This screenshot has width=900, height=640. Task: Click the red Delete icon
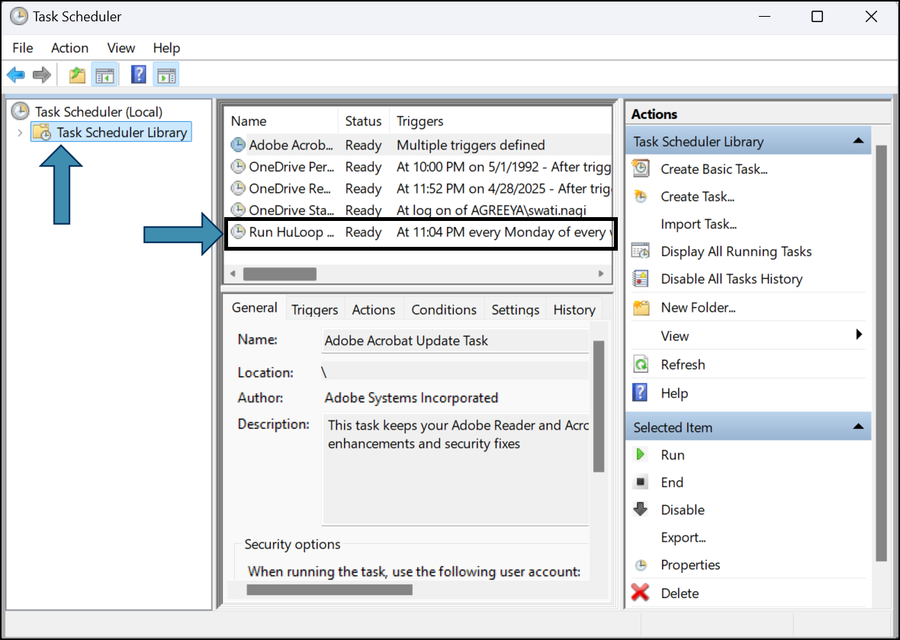tap(641, 593)
